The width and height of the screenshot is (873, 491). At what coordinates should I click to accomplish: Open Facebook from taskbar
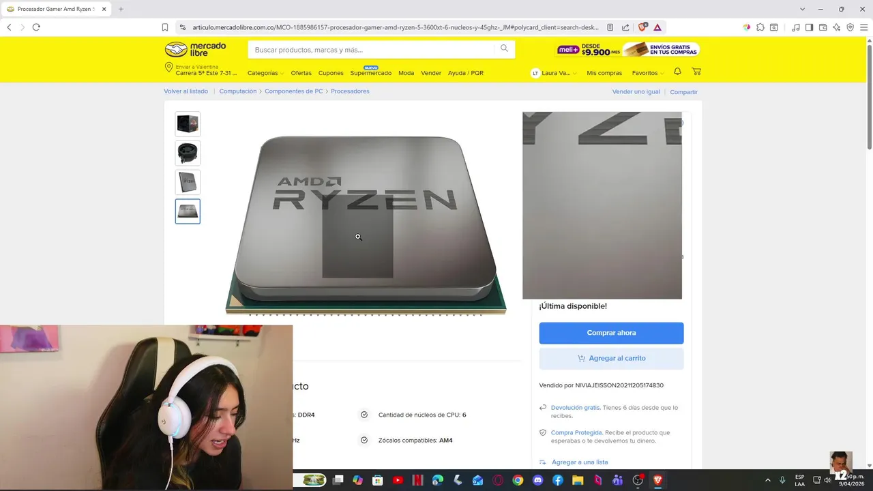(558, 480)
